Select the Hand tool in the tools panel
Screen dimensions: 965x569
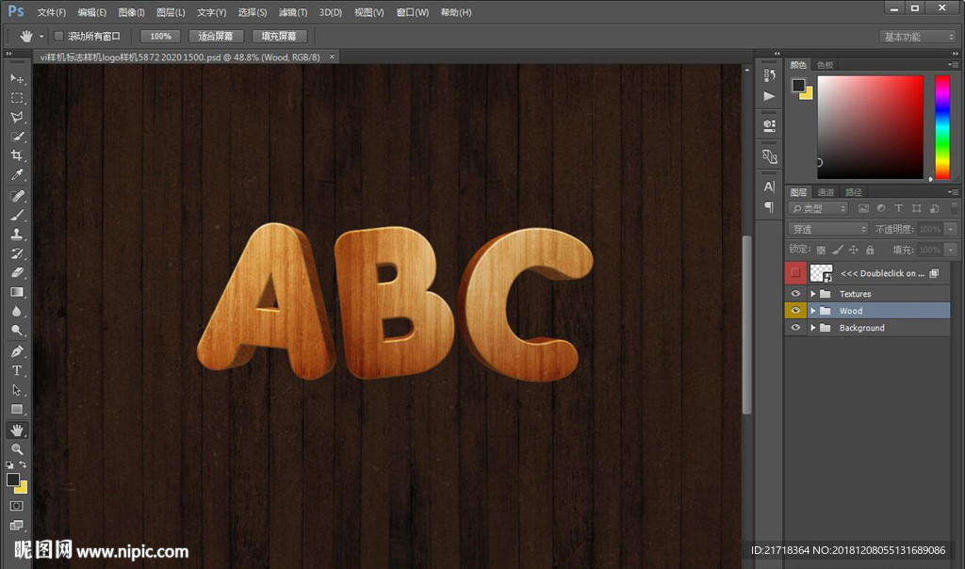coord(17,430)
